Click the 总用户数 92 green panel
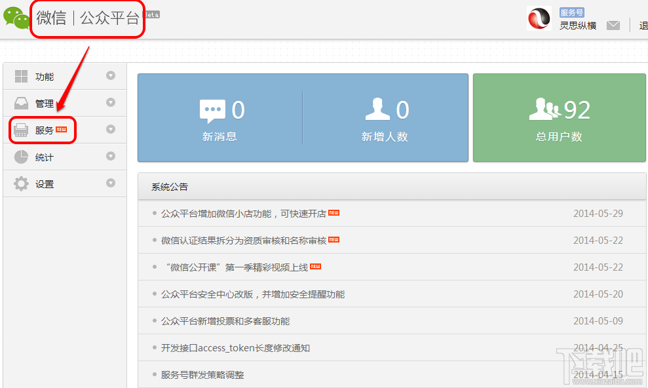 pos(559,118)
